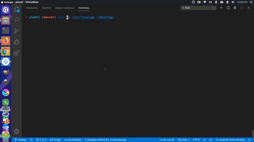The width and height of the screenshot is (254, 142).
Task: Open mail indicator in top bar
Action: [x=221, y=2]
